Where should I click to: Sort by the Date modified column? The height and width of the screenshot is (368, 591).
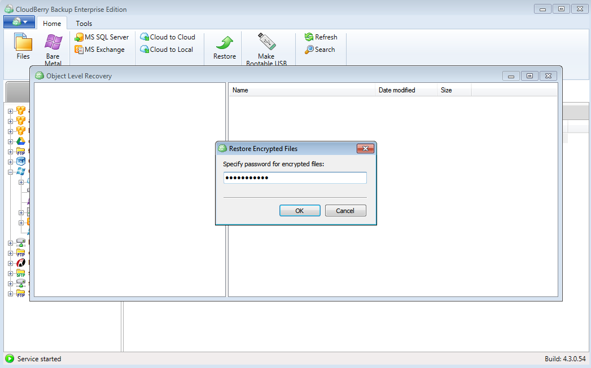pos(405,90)
